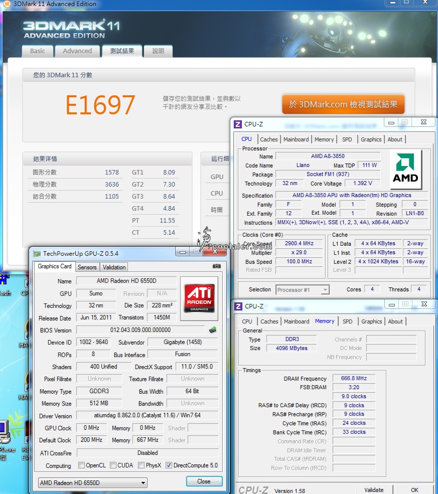
Task: Click the Close button in GPU-Z
Action: pyautogui.click(x=204, y=481)
